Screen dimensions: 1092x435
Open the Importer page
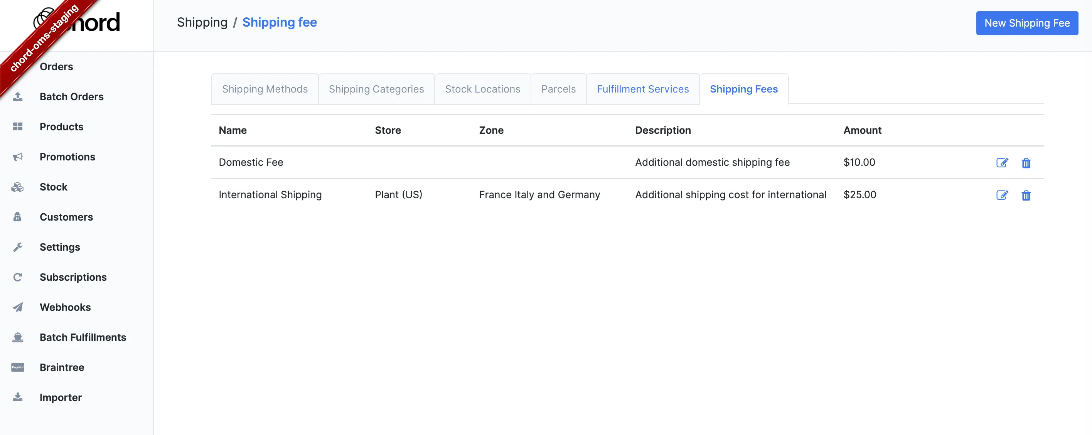(61, 397)
